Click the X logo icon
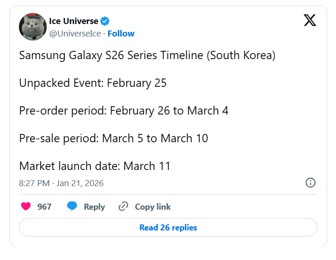The image size is (336, 260). [x=310, y=20]
